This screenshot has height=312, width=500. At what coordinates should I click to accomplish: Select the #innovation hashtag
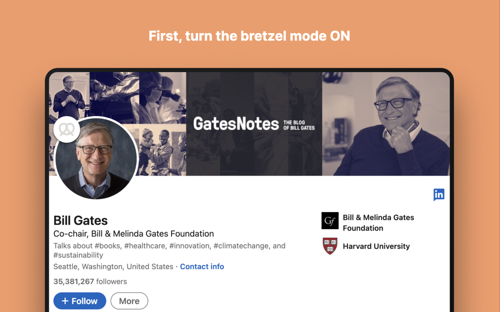[189, 246]
